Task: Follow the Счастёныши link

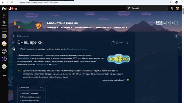Action: pos(23,58)
